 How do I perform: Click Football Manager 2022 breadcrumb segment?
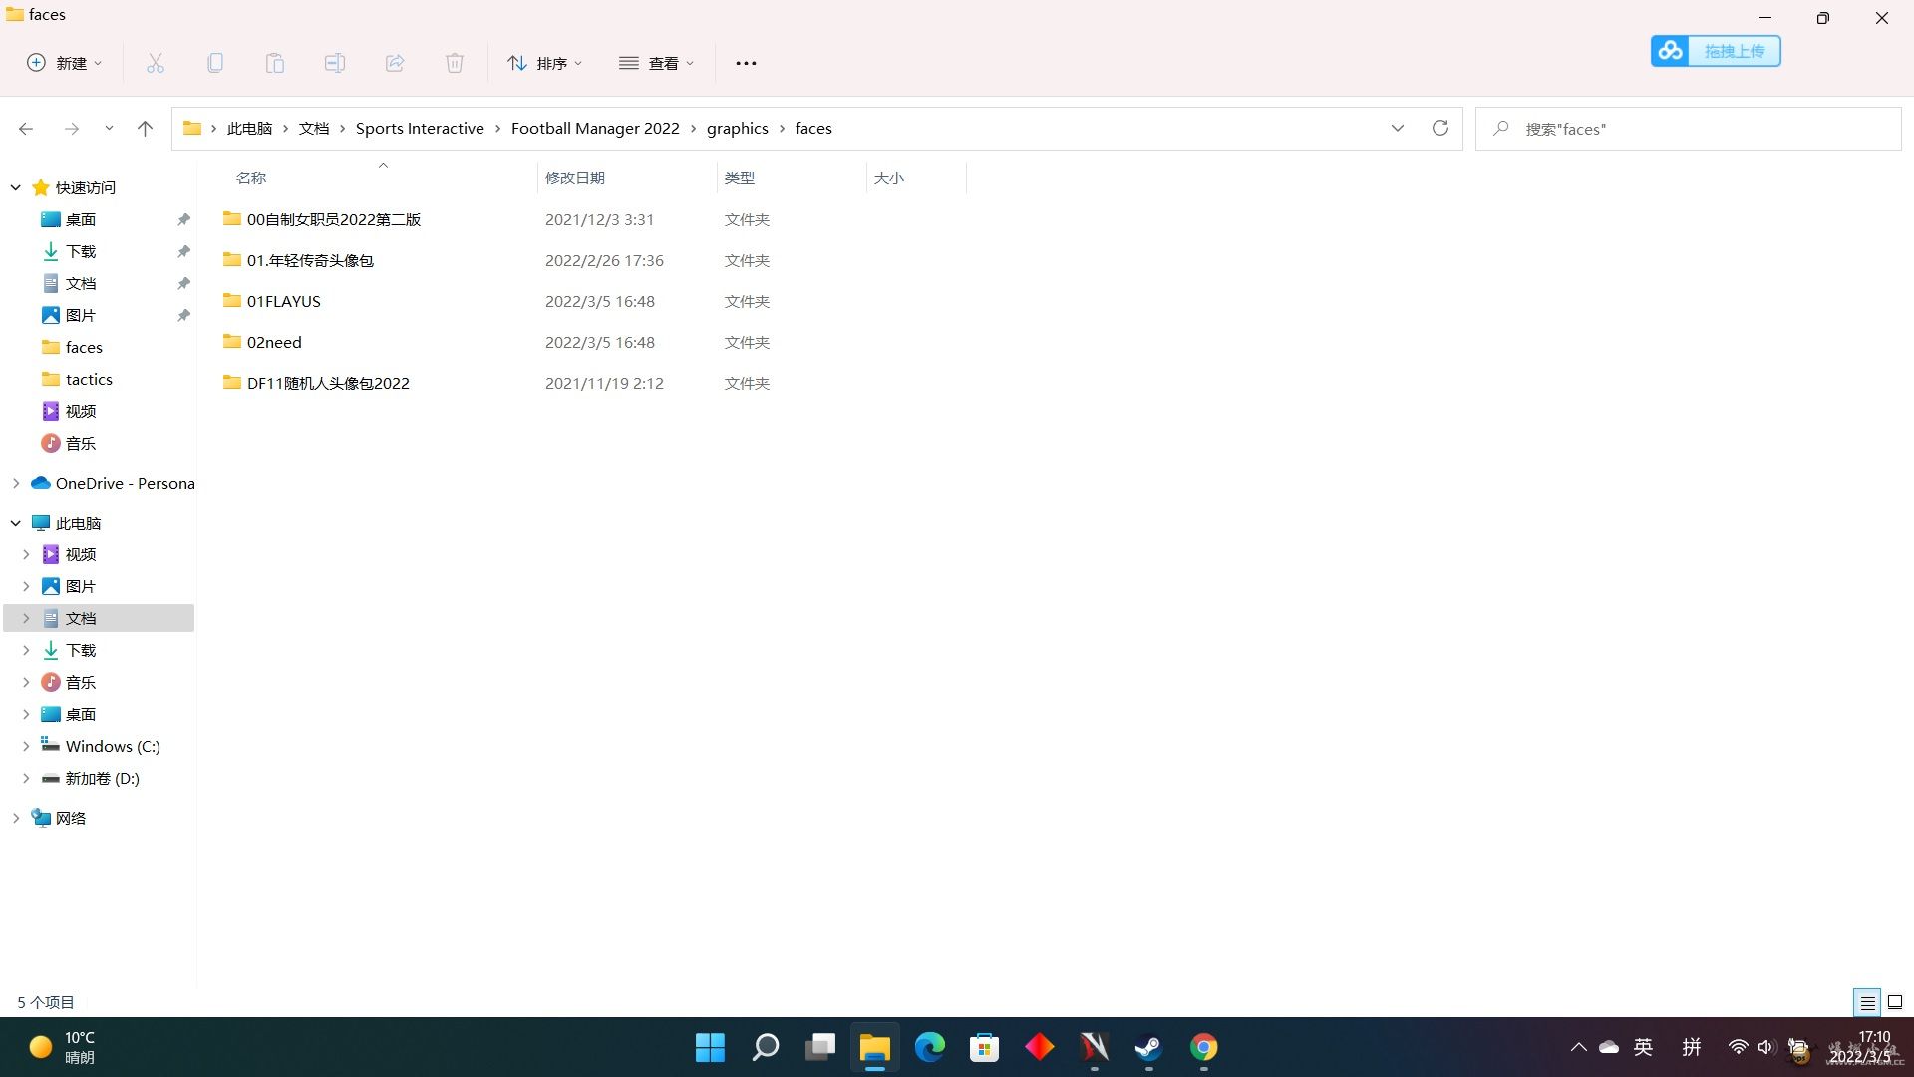point(595,129)
